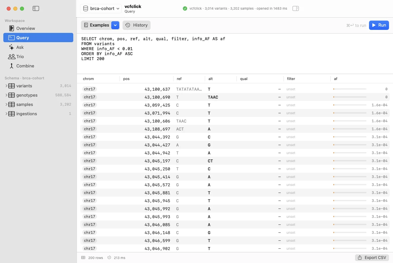The height and width of the screenshot is (263, 393).
Task: Open the Ask workspace page
Action: tap(38, 47)
